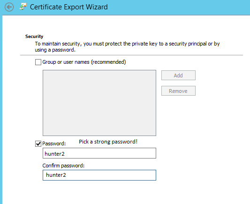
Task: Uncheck the Password checkbox
Action: pos(38,144)
